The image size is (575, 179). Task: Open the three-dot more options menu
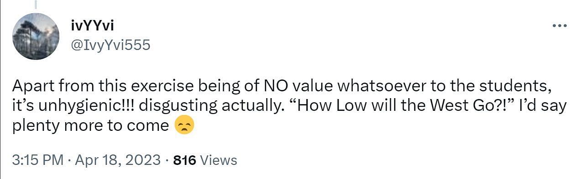(559, 26)
